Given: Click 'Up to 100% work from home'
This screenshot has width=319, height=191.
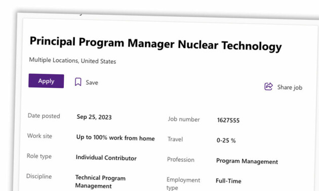Looking at the screenshot, I should (115, 138).
